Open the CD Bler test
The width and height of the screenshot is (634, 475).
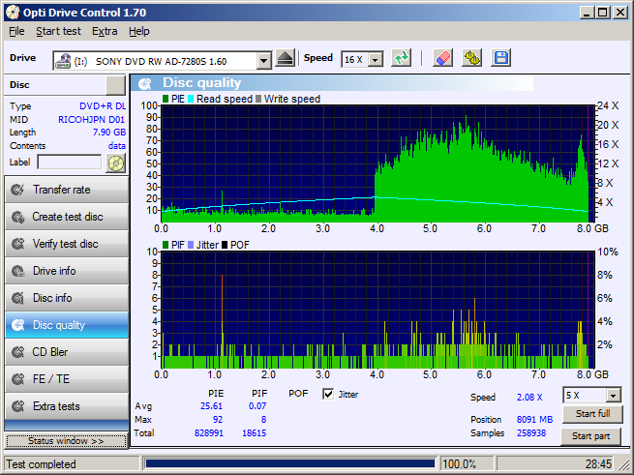[67, 352]
